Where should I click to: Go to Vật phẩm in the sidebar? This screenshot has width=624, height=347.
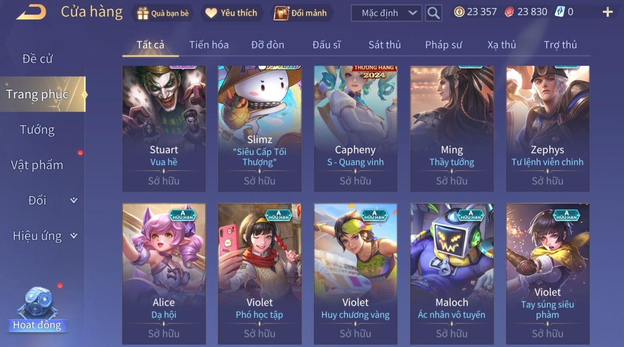pyautogui.click(x=37, y=165)
